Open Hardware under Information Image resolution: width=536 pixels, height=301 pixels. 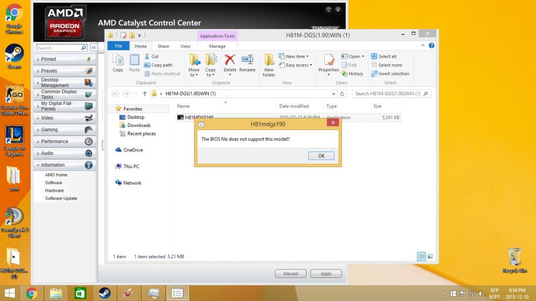(x=54, y=190)
